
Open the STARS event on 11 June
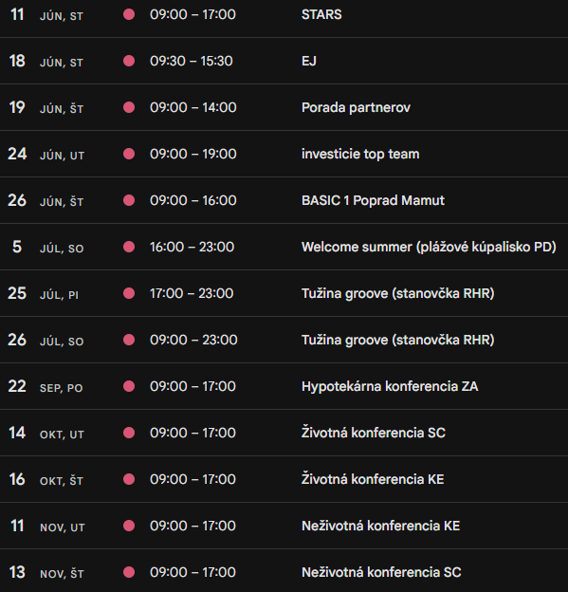(x=321, y=14)
